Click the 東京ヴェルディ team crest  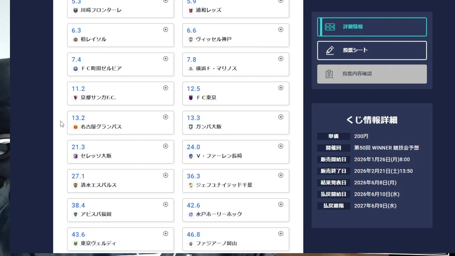click(75, 244)
